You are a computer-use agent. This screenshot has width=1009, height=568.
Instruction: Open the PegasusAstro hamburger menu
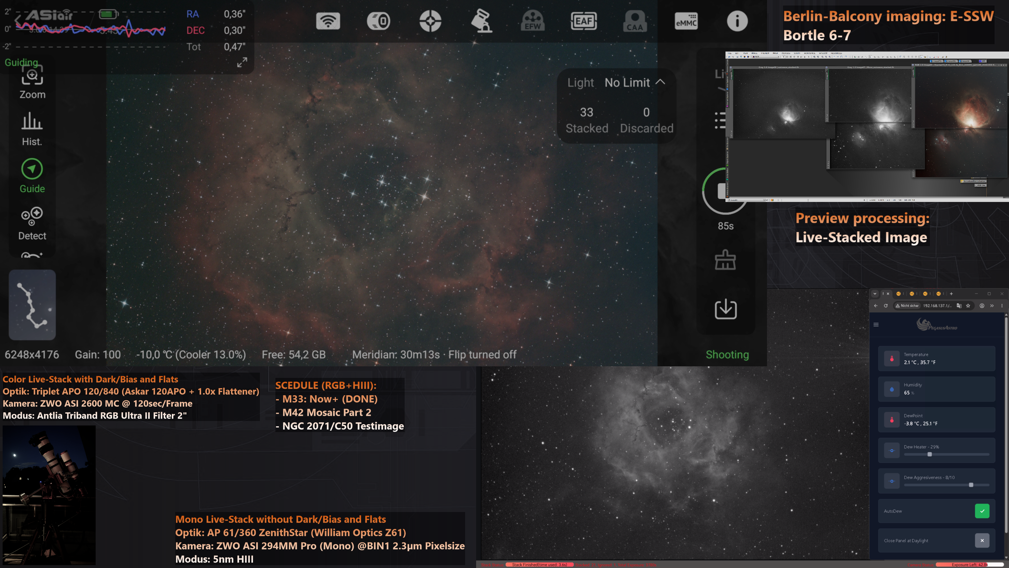876,324
